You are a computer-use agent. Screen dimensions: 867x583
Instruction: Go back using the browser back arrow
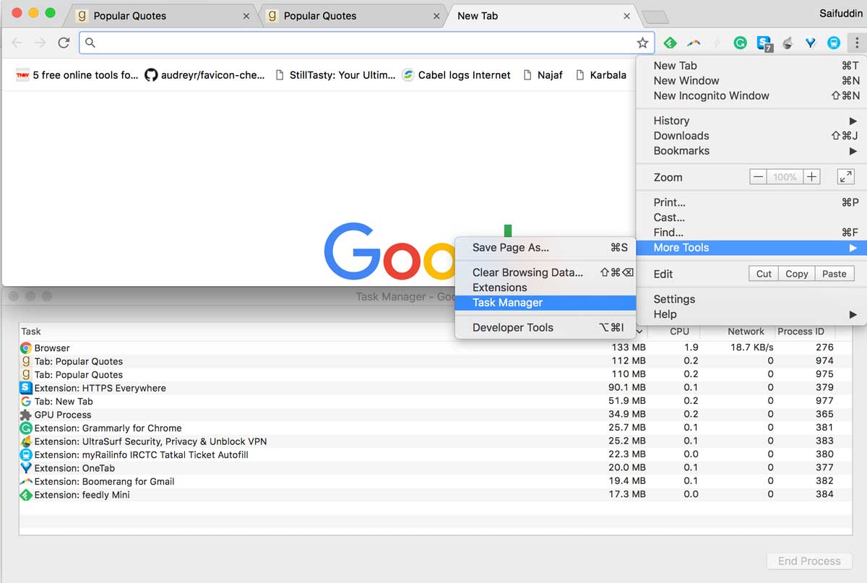click(x=17, y=43)
